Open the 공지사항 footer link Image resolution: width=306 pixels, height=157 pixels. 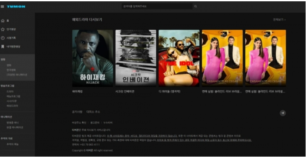[x=77, y=112]
